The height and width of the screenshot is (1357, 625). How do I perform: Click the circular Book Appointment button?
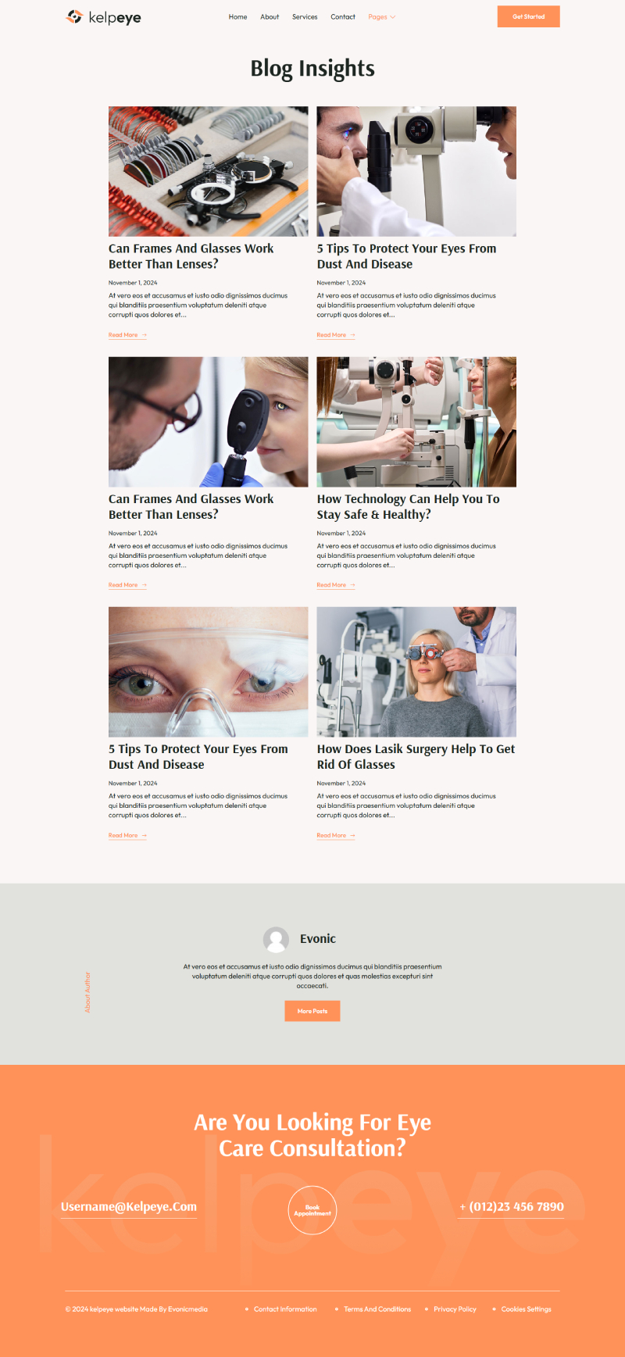click(312, 1210)
